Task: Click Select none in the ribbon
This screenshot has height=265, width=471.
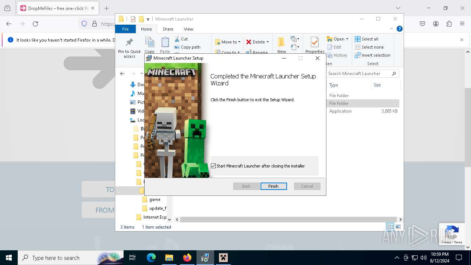Action: pos(369,47)
